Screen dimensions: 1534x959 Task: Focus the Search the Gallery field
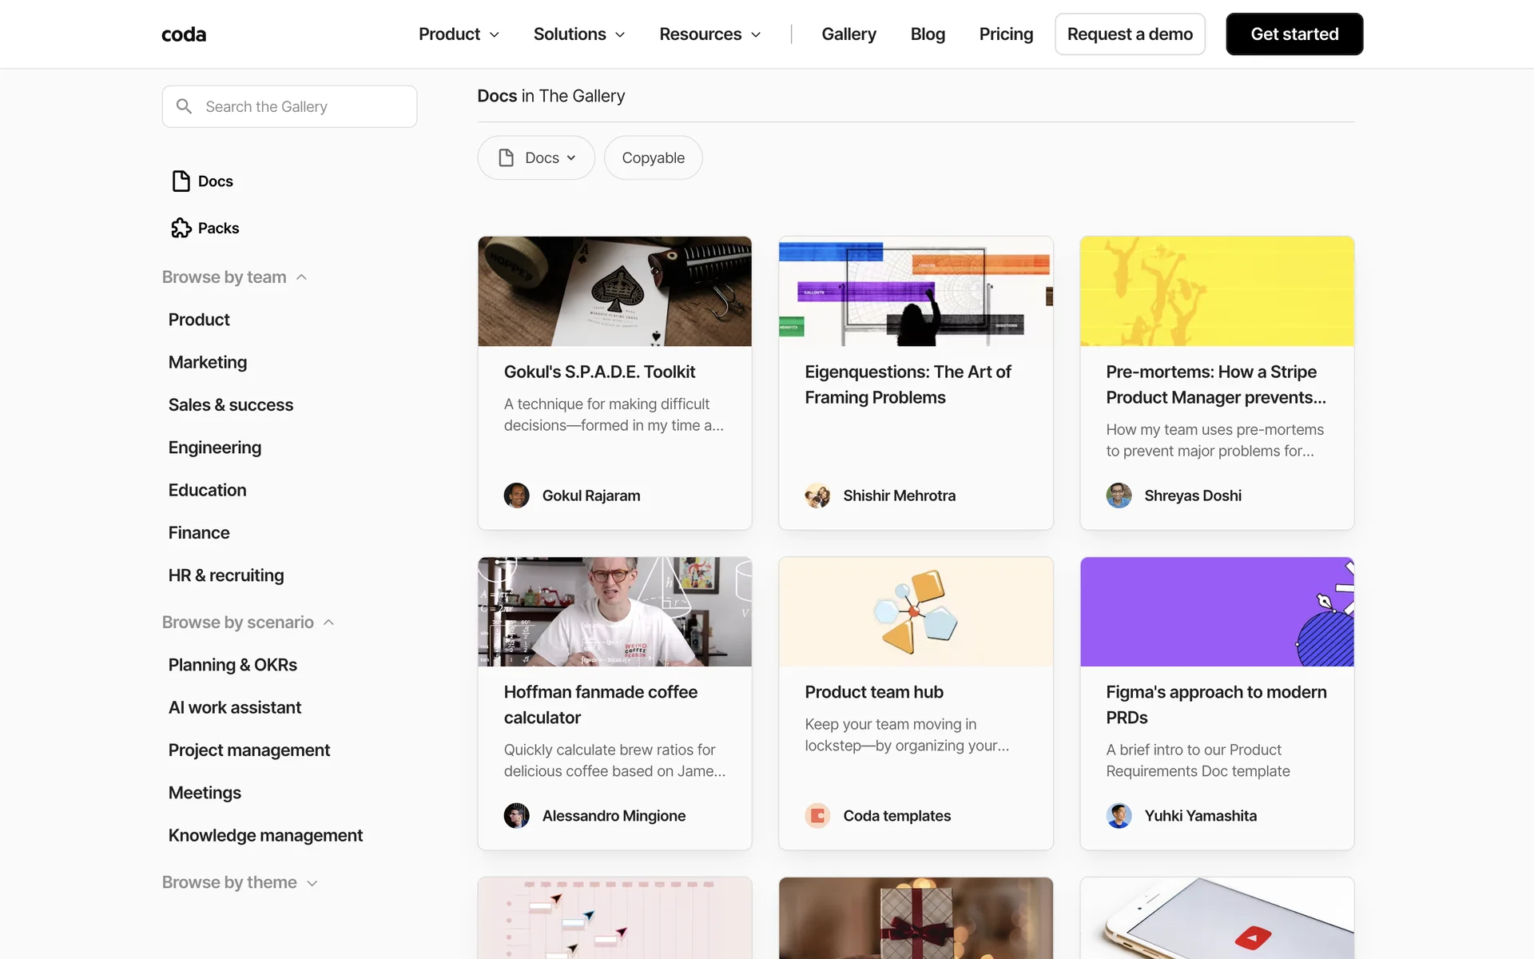pyautogui.click(x=304, y=106)
